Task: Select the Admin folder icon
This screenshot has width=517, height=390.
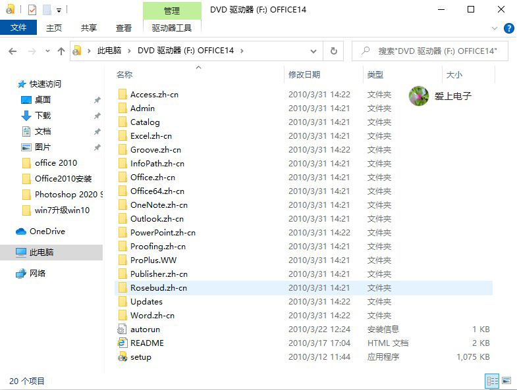Action: [122, 109]
